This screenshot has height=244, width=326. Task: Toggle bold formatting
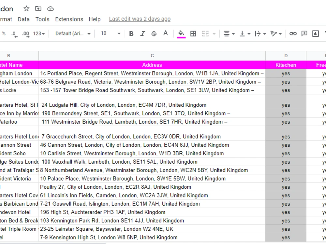pyautogui.click(x=131, y=34)
